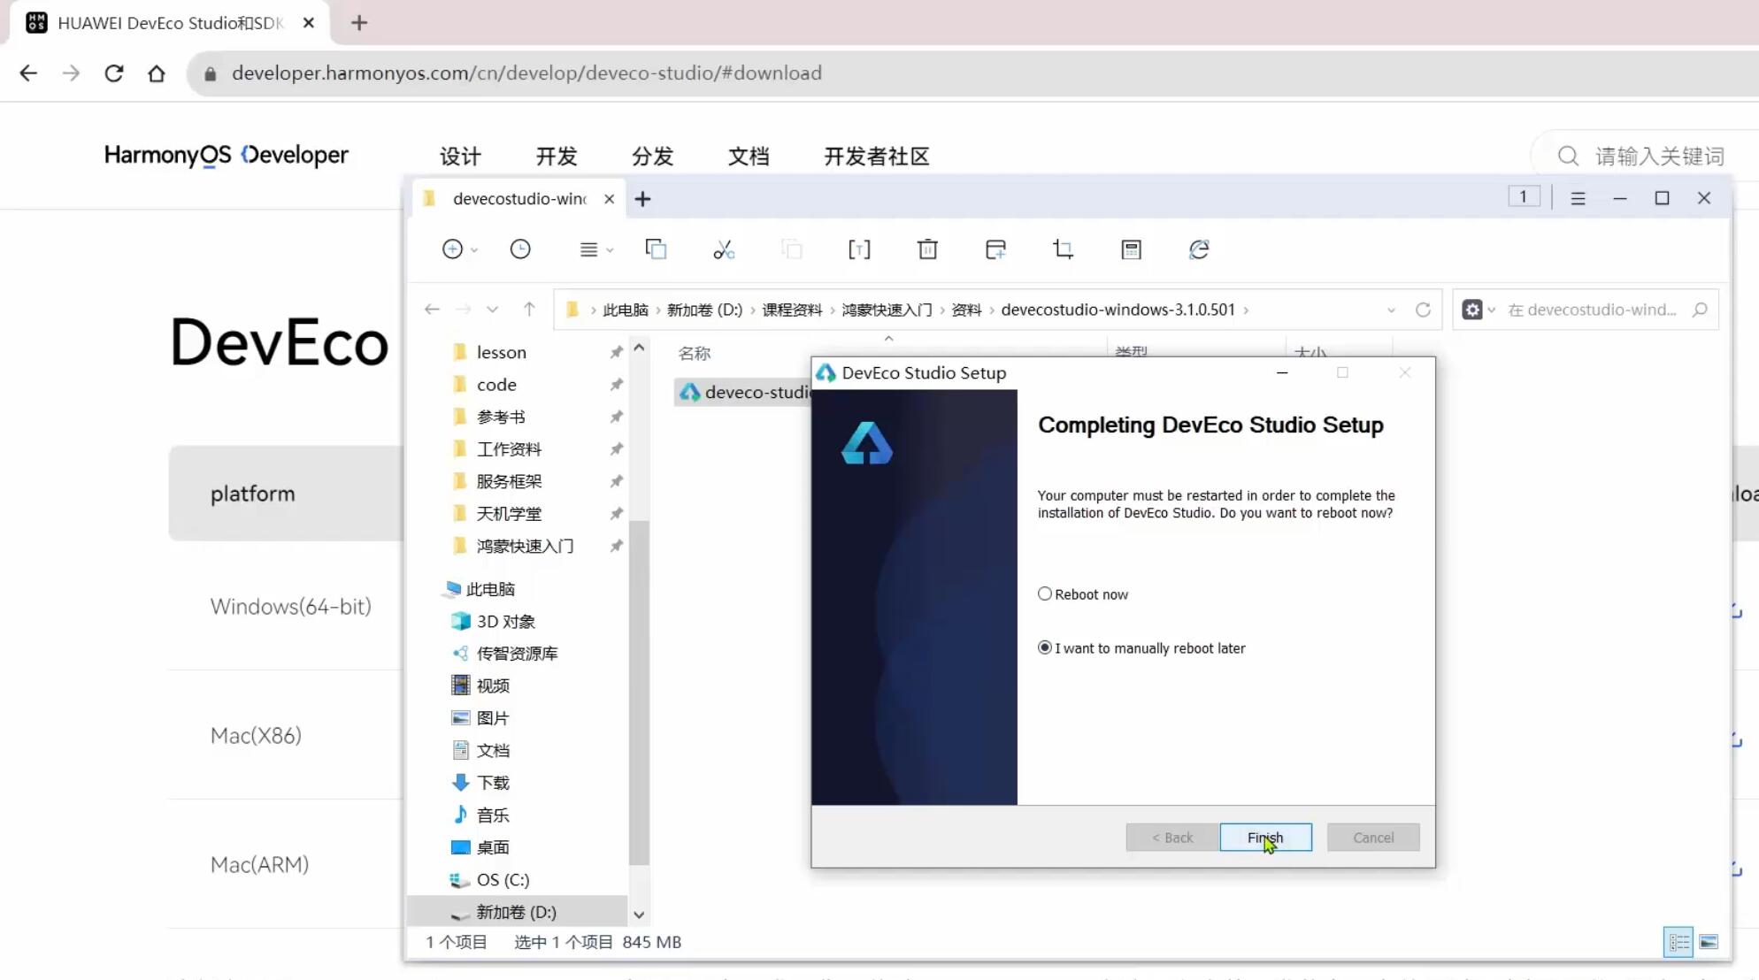Image resolution: width=1759 pixels, height=980 pixels.
Task: Go back in file explorer navigation
Action: (x=432, y=310)
